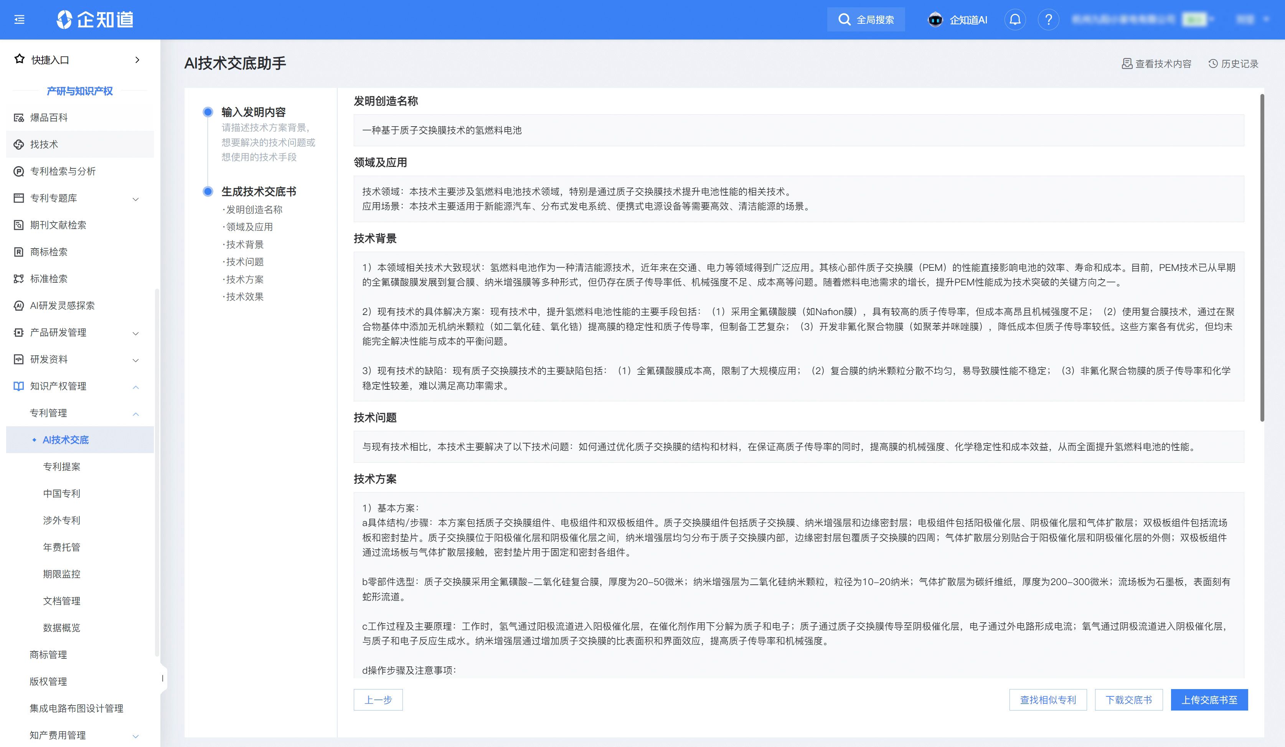Select 专利提案 menu item
The width and height of the screenshot is (1285, 747).
[61, 467]
